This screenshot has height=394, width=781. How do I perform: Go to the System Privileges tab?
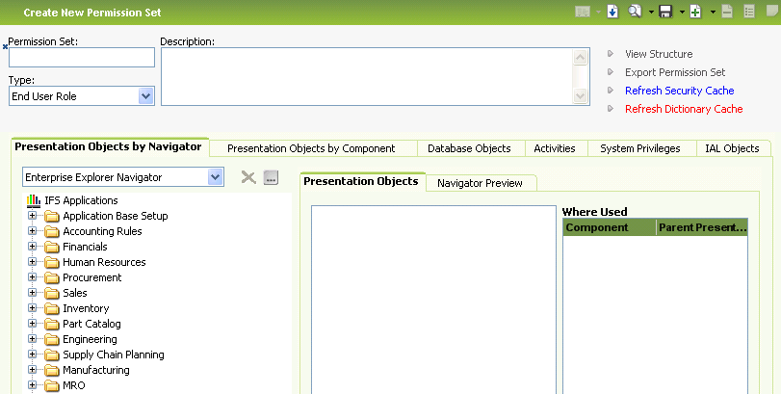point(639,148)
